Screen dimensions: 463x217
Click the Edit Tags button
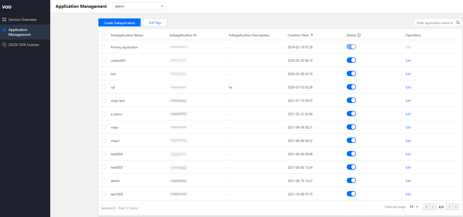[155, 23]
